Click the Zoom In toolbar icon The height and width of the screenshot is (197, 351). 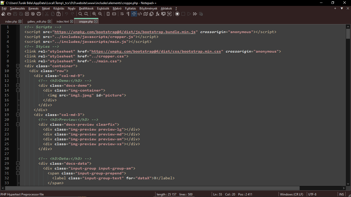(94, 14)
